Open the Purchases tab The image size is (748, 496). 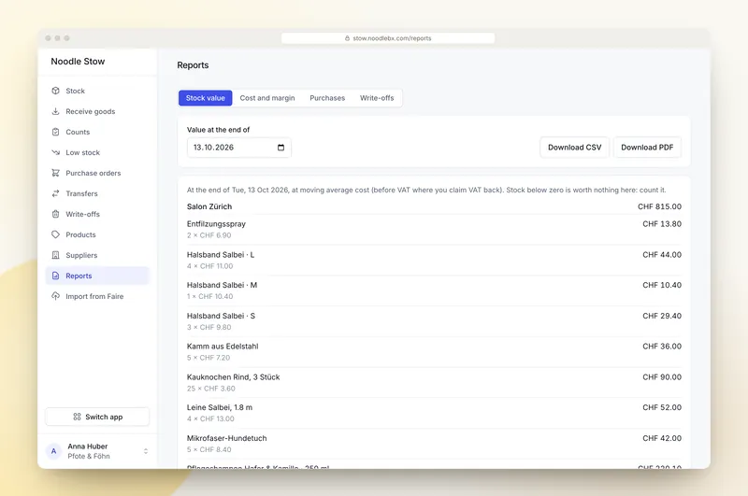click(x=327, y=98)
